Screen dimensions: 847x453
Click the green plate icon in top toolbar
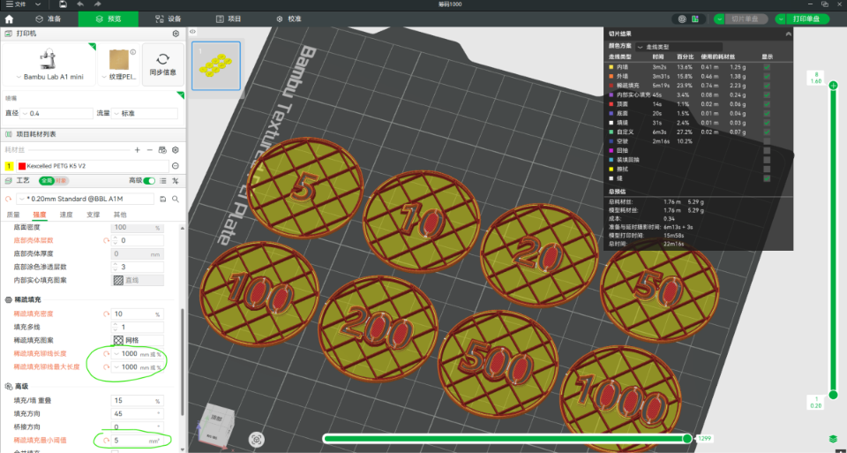point(694,19)
